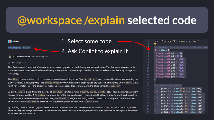Expand the Used 1 reference chevron
Screen dimensions: 214x120
point(26,63)
